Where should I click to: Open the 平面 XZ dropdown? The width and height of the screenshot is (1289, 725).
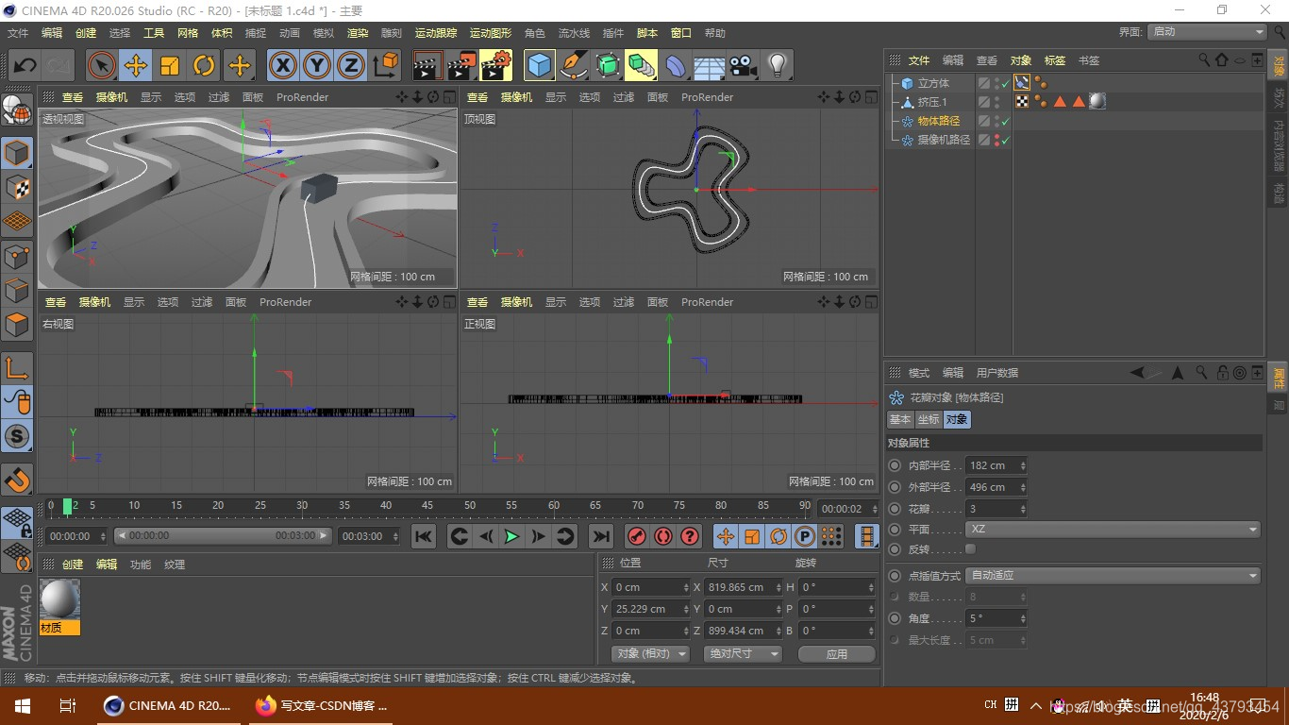pos(1113,530)
